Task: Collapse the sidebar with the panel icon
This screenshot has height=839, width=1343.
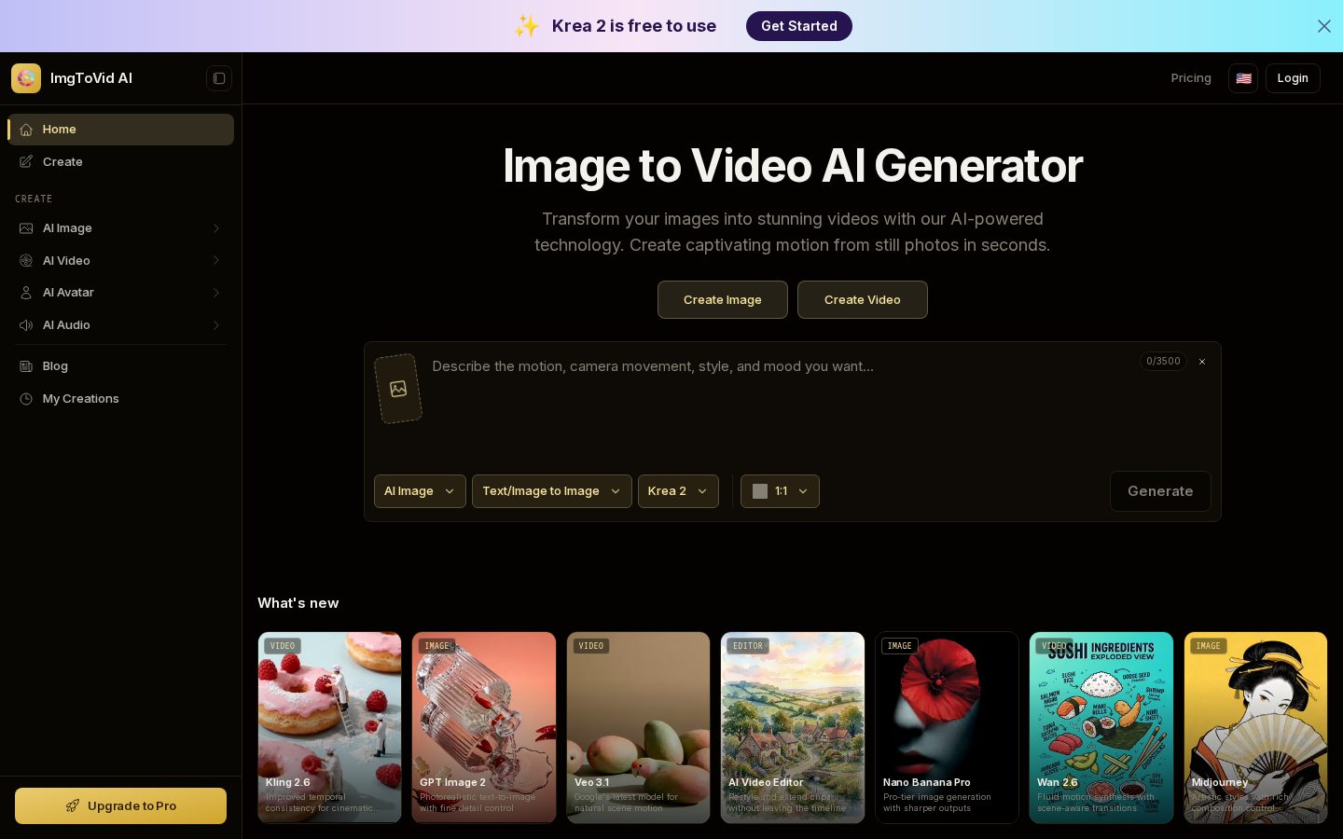Action: (219, 78)
